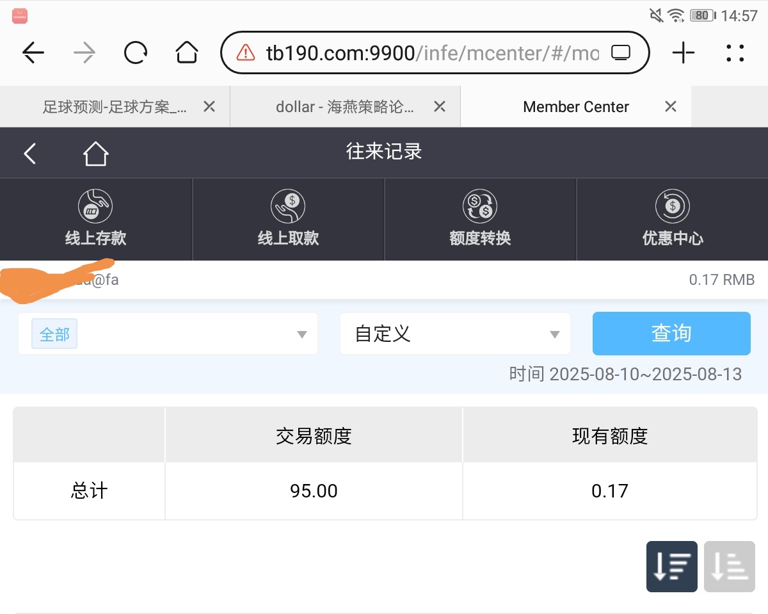Close the Member Center tab
The height and width of the screenshot is (614, 768).
[670, 107]
